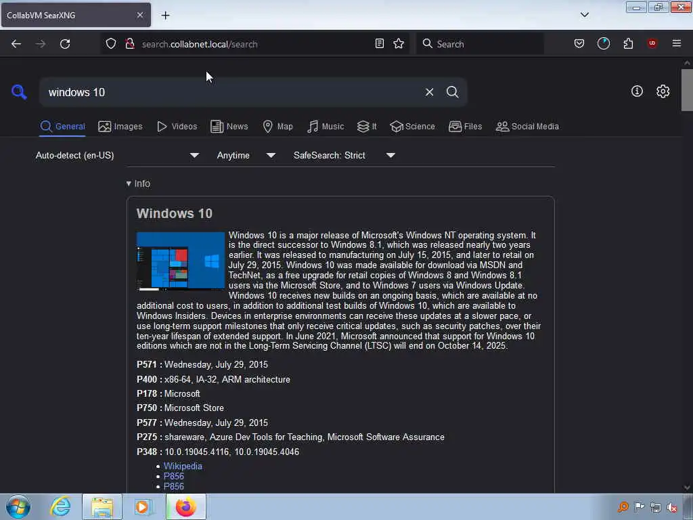Open the Auto-detect (en-US) language dropdown
Image resolution: width=693 pixels, height=520 pixels.
click(117, 155)
